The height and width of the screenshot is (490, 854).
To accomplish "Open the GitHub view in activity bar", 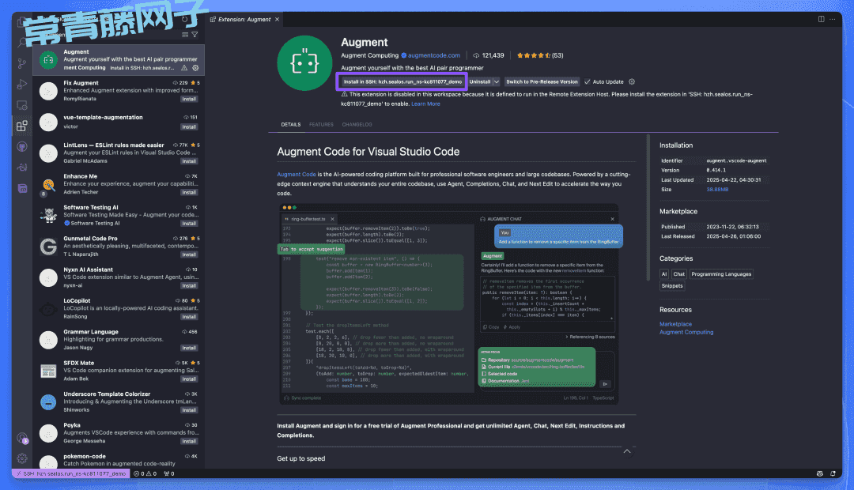I will (x=22, y=146).
